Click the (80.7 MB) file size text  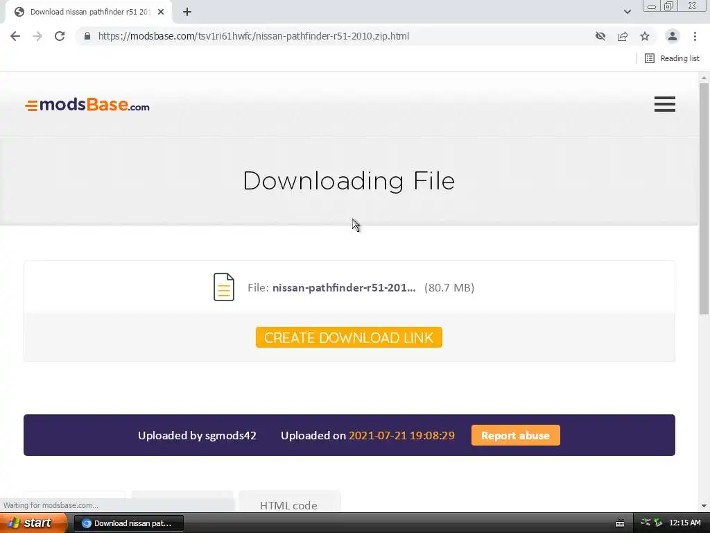449,288
